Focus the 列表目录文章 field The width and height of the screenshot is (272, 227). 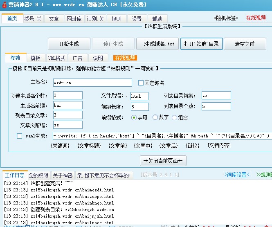coord(68,115)
